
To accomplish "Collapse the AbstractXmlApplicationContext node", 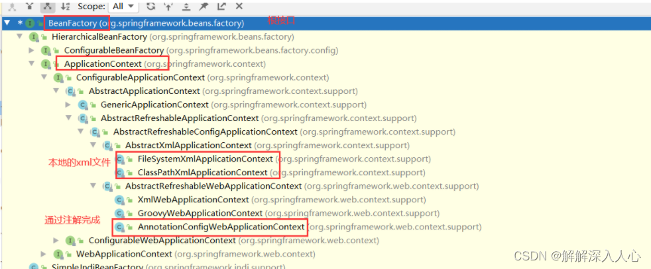I will coord(93,145).
